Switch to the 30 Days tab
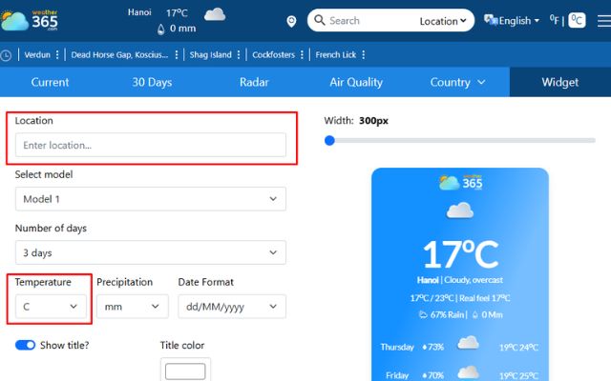 point(152,82)
